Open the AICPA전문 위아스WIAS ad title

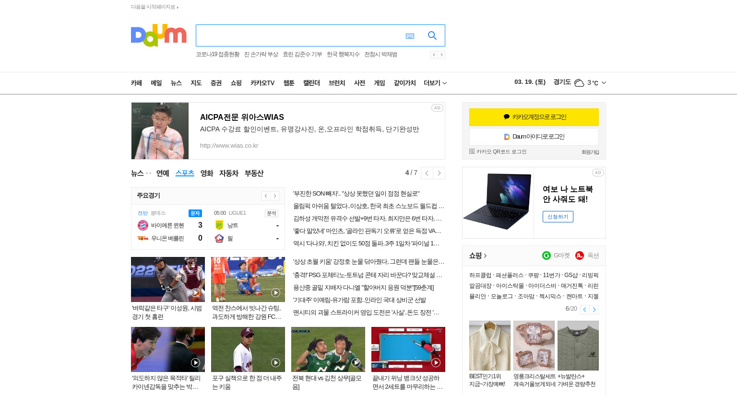[242, 117]
